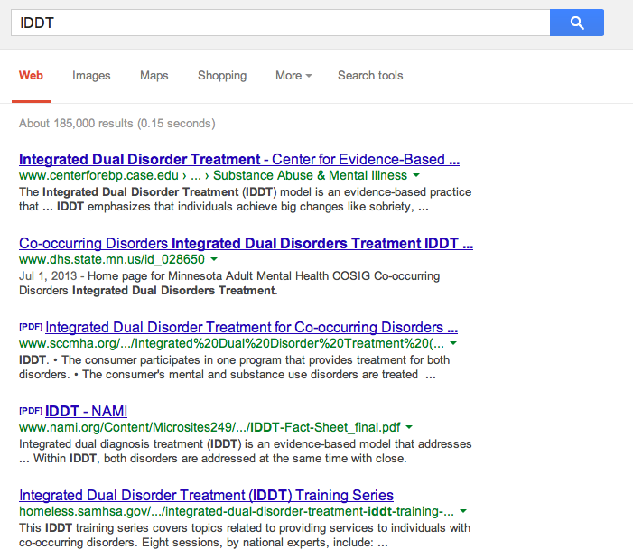Expand arrow next to dhs.state.mn.us URL
633x559 pixels.
214,259
